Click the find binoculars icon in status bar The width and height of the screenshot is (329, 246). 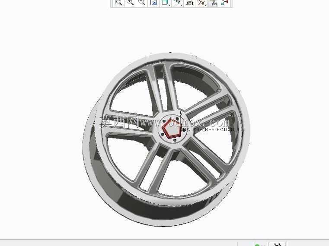pyautogui.click(x=278, y=244)
